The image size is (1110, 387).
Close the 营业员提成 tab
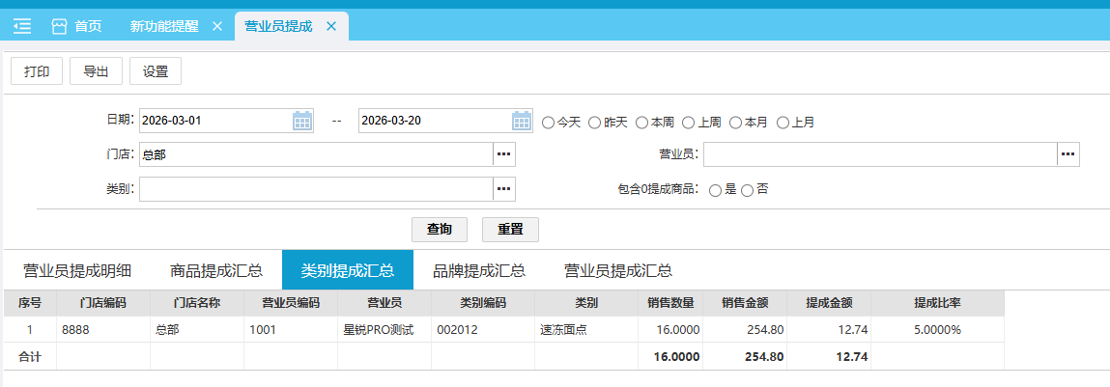330,26
